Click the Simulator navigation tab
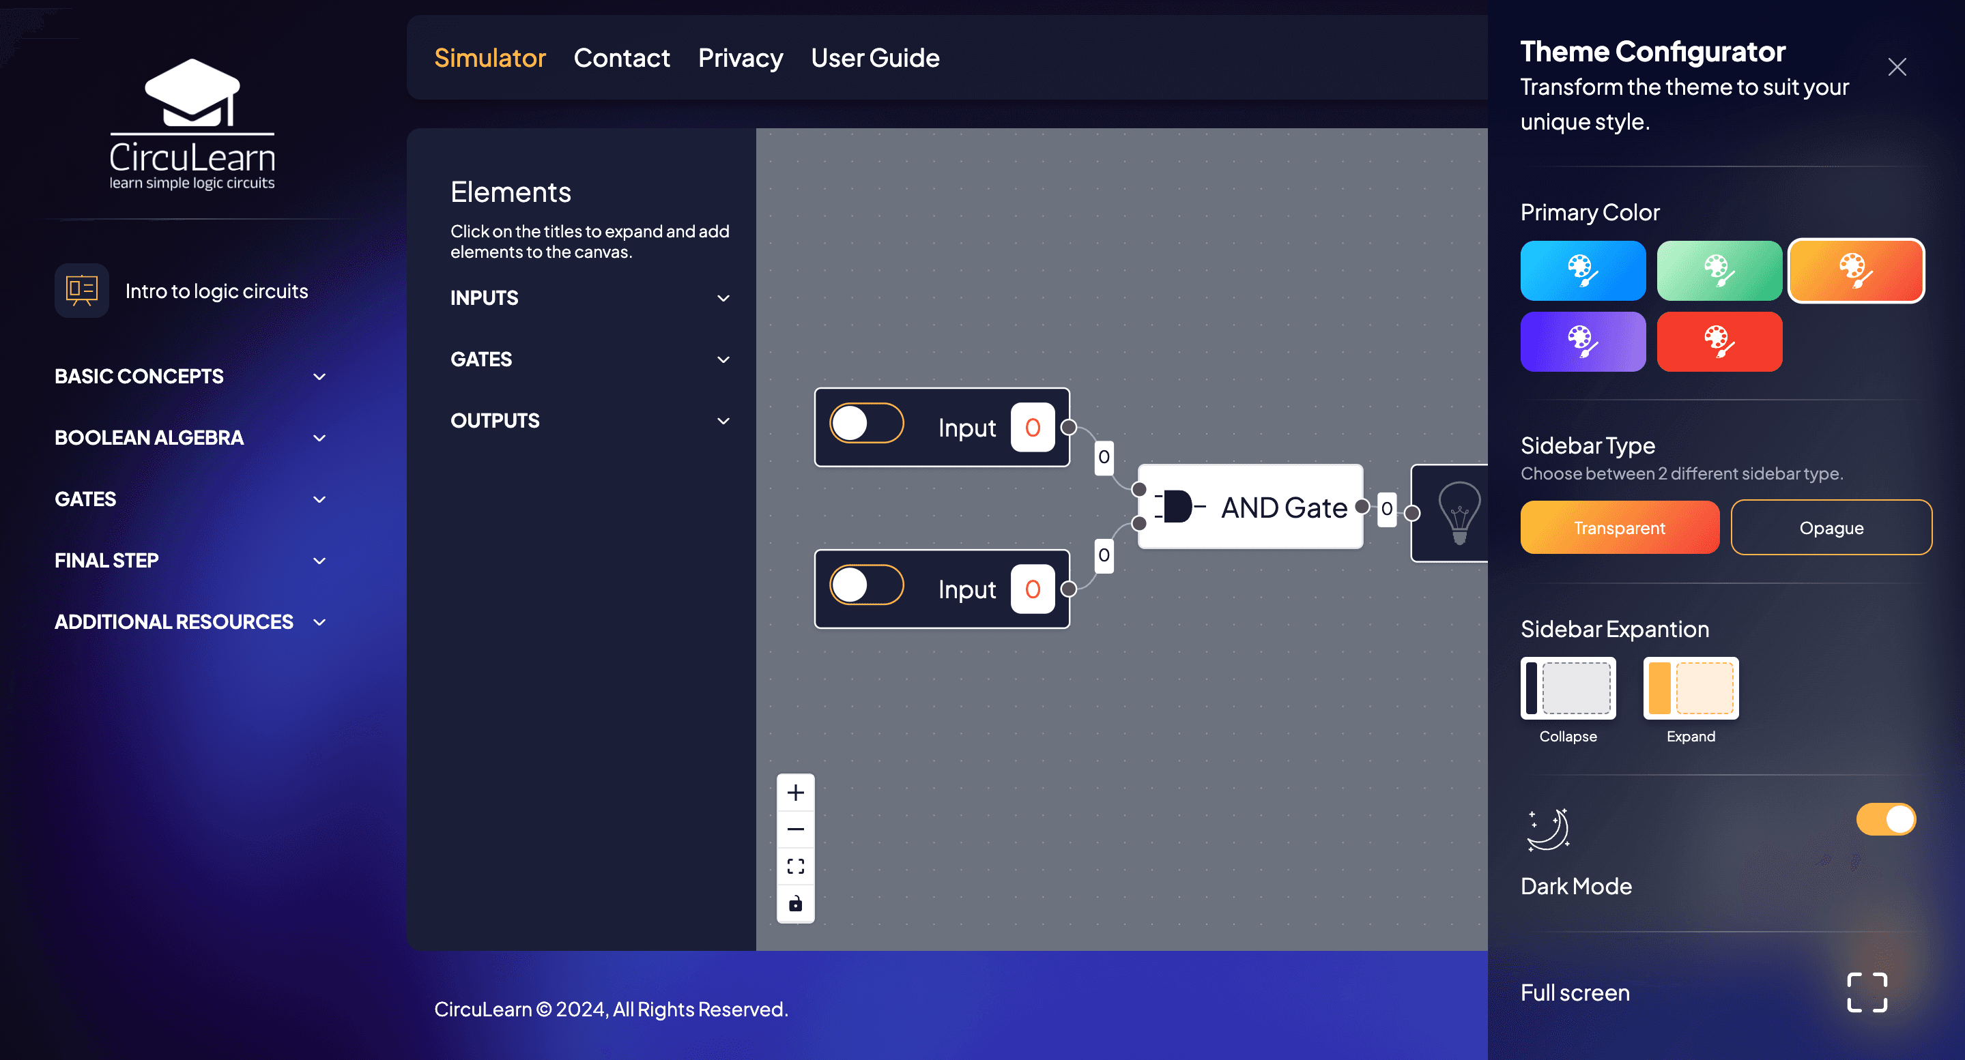 [x=489, y=57]
